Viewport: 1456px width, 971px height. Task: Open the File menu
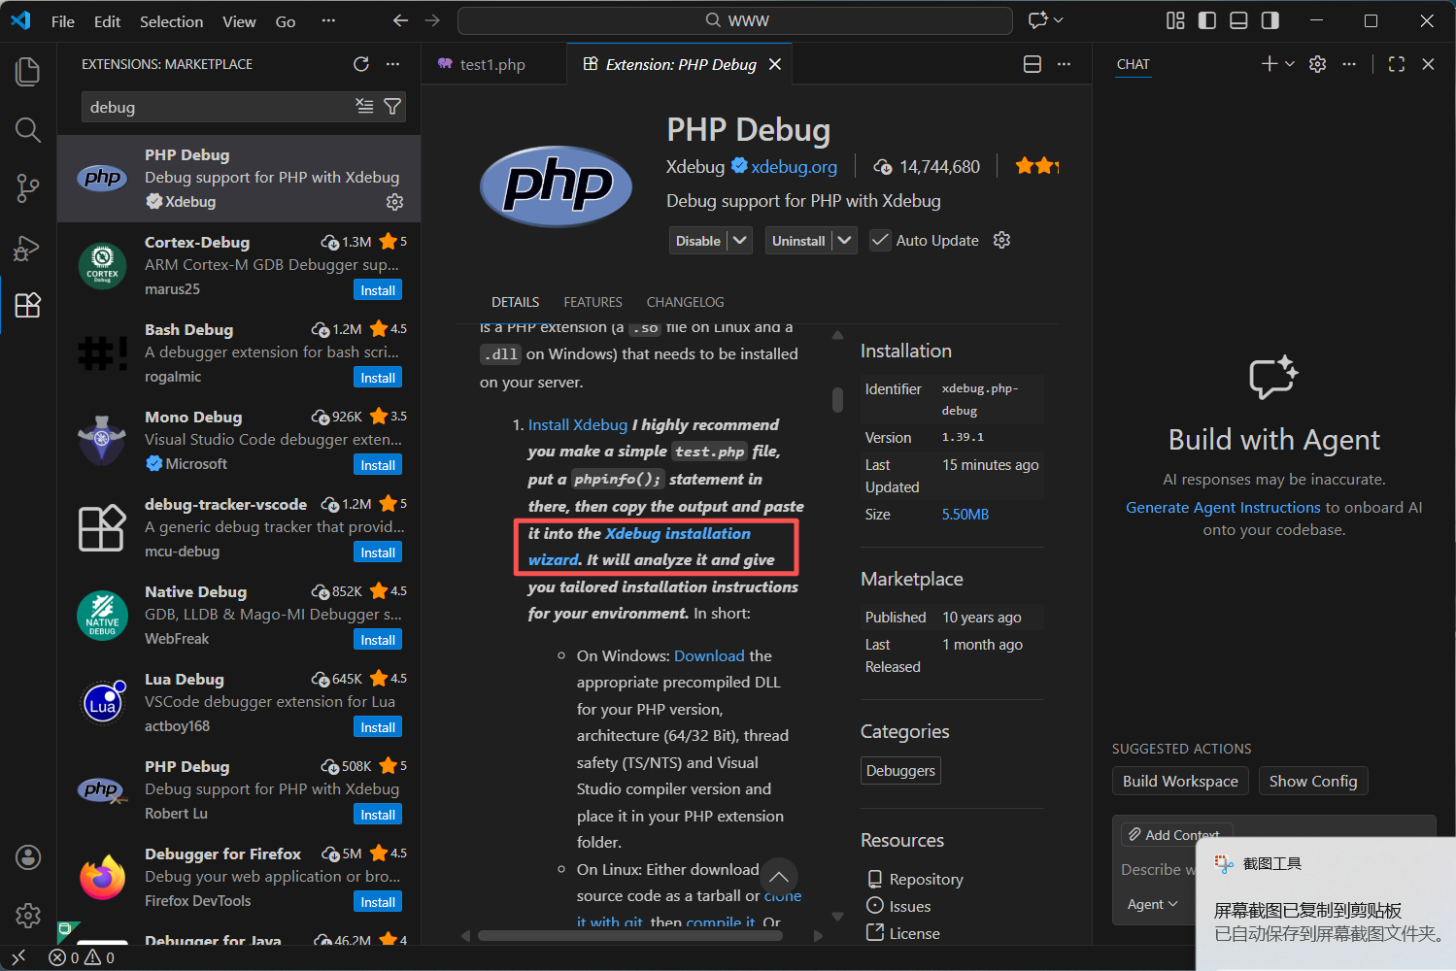(63, 21)
